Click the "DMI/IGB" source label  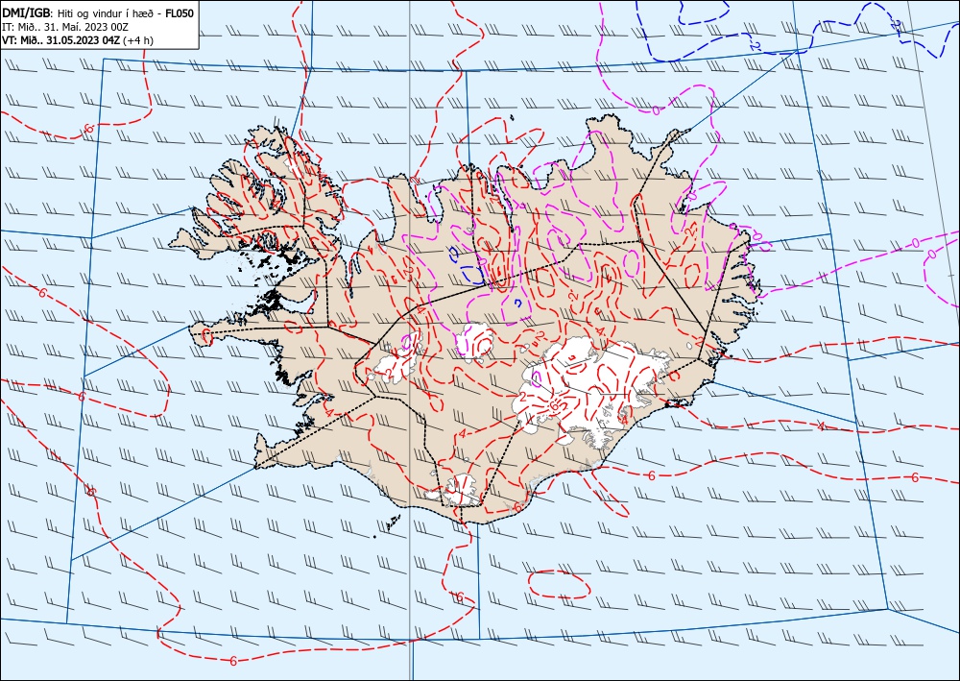(x=28, y=13)
